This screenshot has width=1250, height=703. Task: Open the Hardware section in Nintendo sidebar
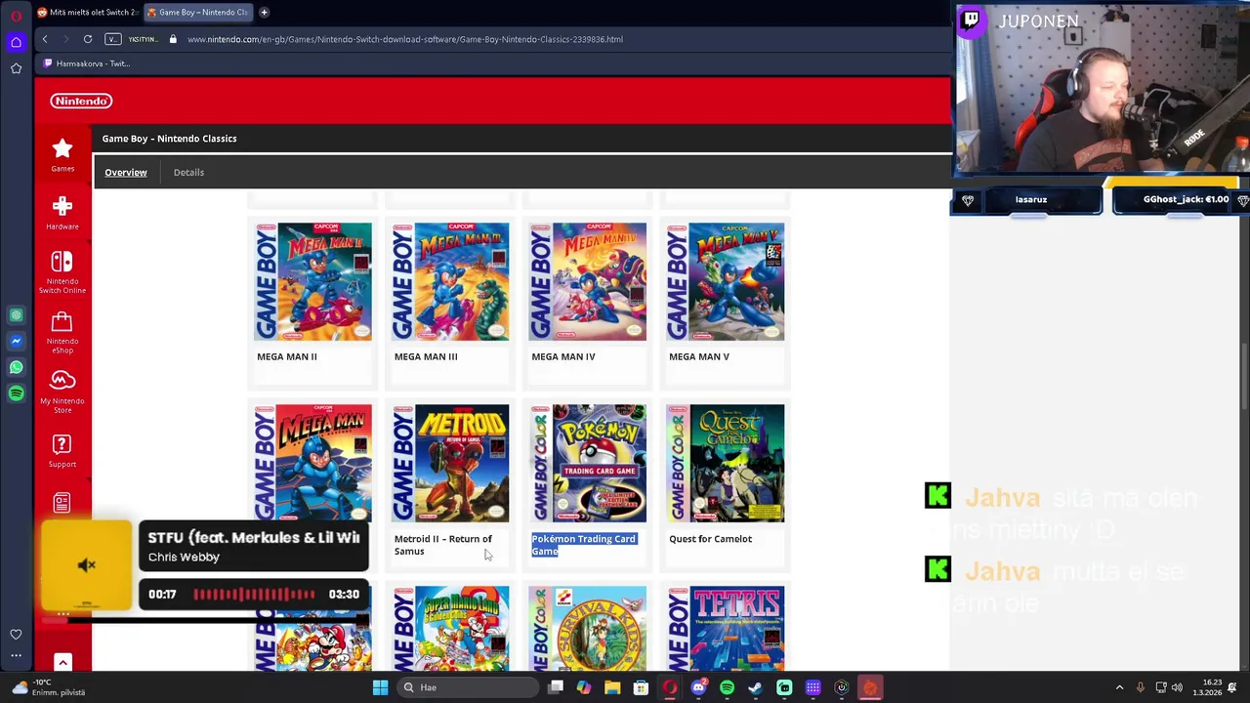[x=62, y=212]
